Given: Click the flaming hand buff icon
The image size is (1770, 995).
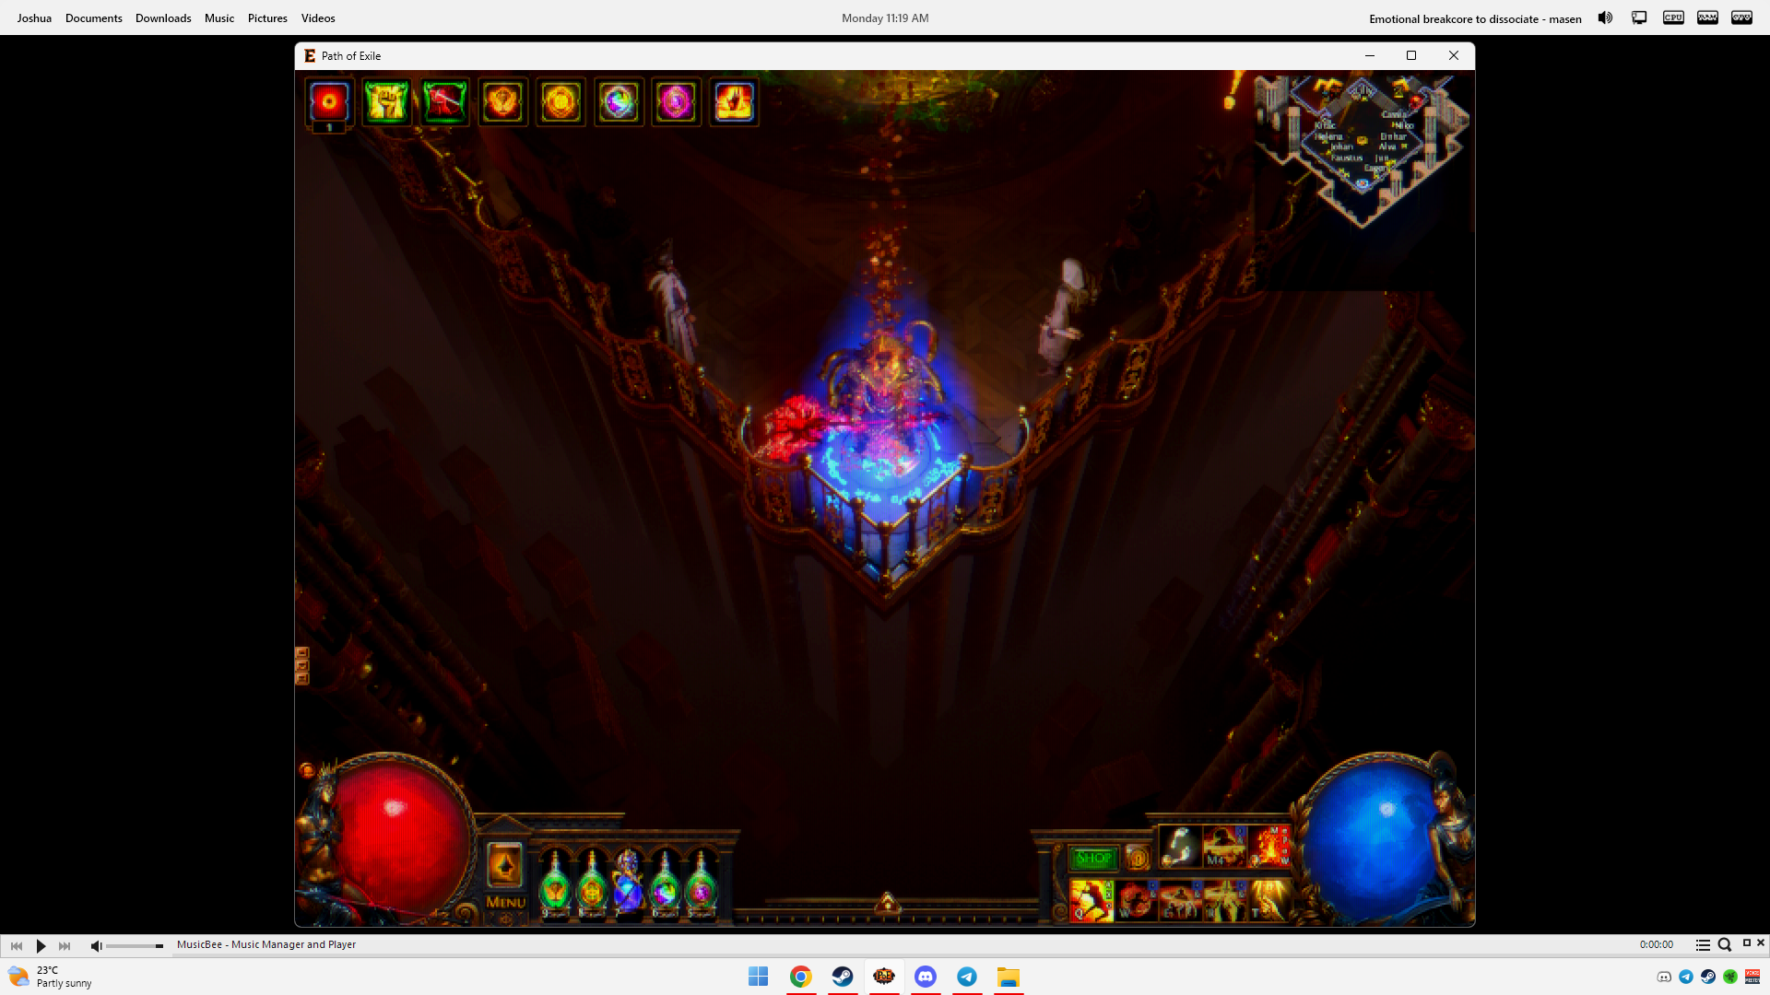Looking at the screenshot, I should [734, 102].
